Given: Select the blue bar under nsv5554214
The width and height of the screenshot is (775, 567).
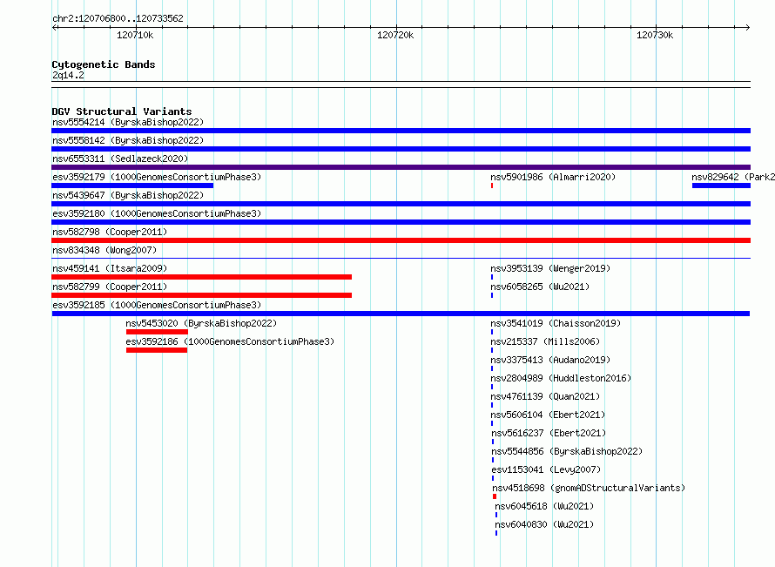Looking at the screenshot, I should click(x=401, y=131).
